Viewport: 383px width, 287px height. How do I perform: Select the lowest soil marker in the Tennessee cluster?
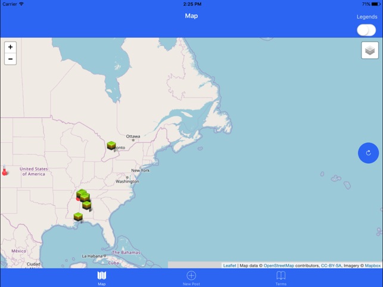tap(87, 205)
